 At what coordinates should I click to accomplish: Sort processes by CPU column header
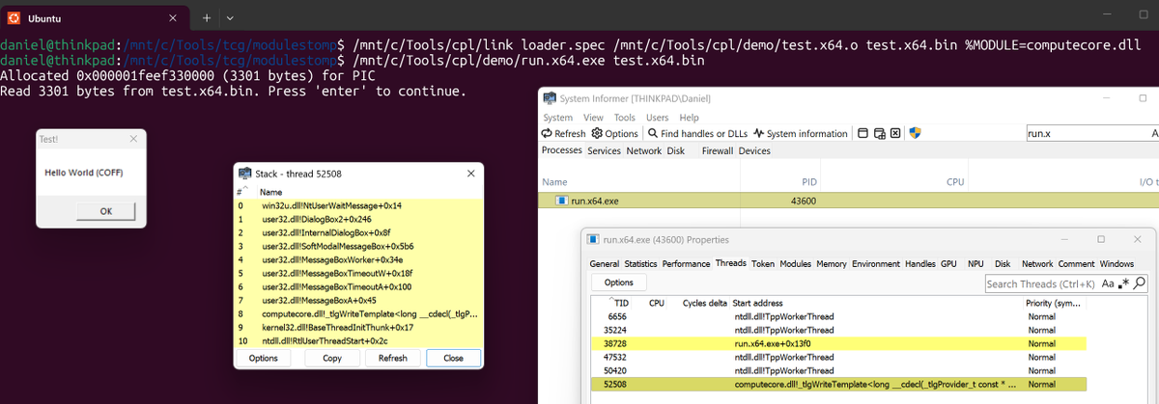tap(956, 181)
